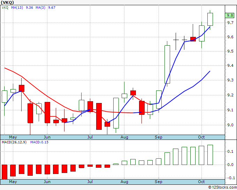Viewport: 237px width, 190px height.
Task: Click the 9.1 price axis label
Action: (x=230, y=110)
